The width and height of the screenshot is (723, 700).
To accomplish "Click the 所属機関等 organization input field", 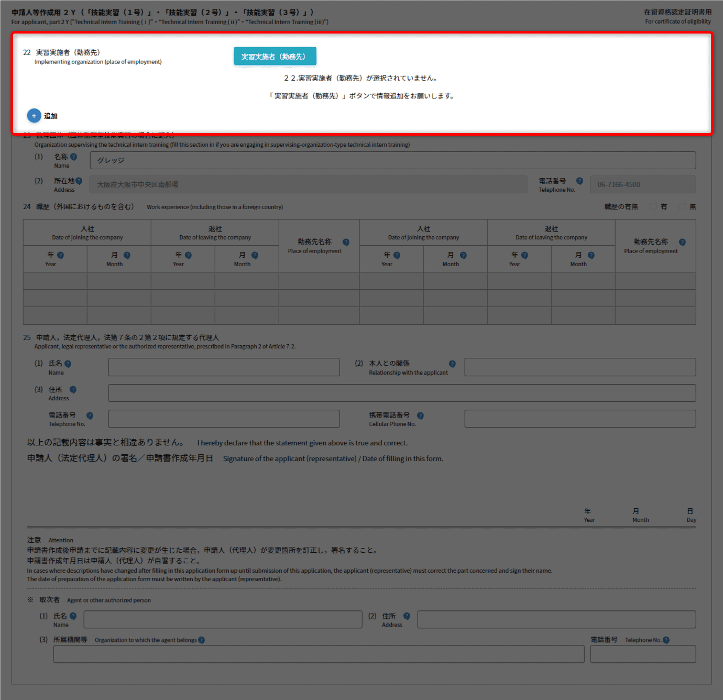I will 319,654.
